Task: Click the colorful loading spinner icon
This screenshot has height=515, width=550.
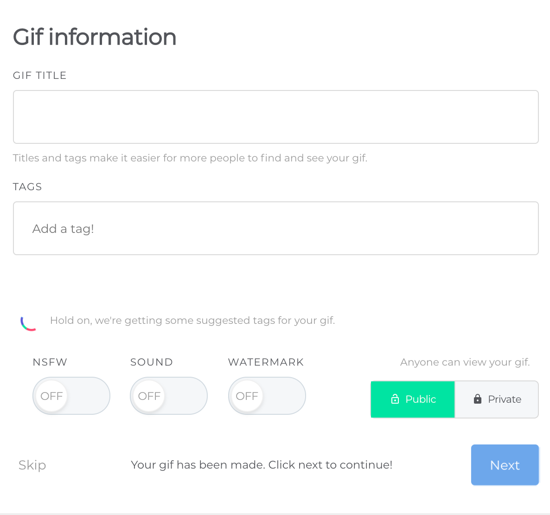Action: coord(28,322)
